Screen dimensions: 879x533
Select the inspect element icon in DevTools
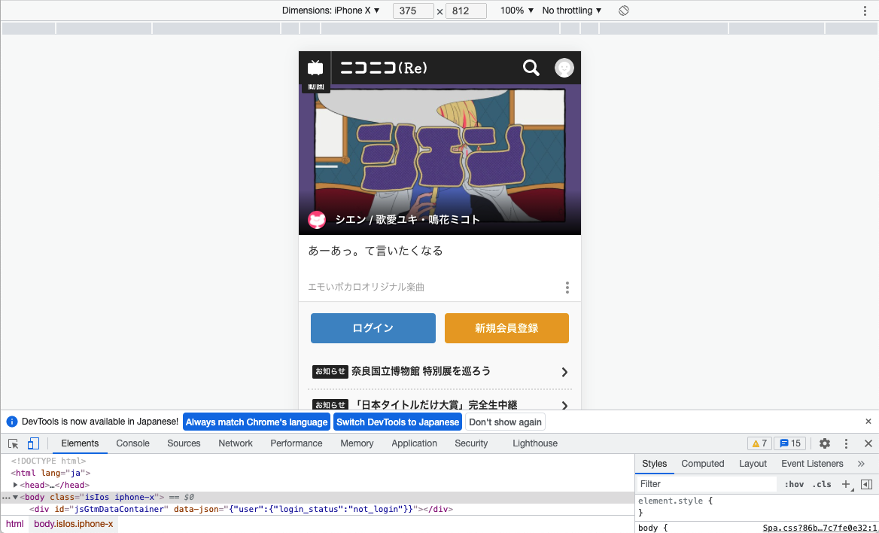(12, 443)
